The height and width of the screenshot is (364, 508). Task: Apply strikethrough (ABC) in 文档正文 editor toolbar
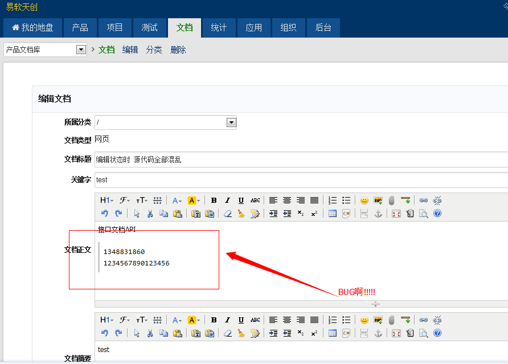[255, 201]
